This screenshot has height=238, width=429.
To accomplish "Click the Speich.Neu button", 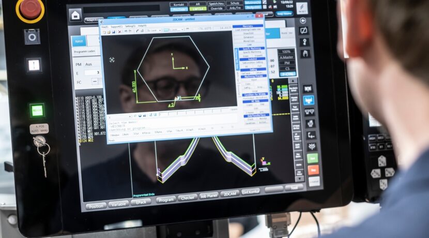I will pos(216,4).
